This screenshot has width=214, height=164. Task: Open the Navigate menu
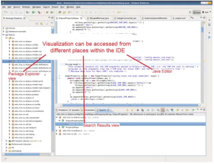click(x=36, y=7)
